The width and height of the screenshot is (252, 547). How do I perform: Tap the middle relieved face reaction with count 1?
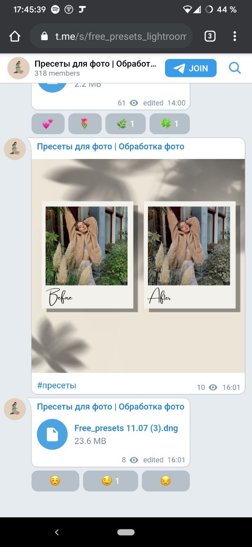pos(110,481)
